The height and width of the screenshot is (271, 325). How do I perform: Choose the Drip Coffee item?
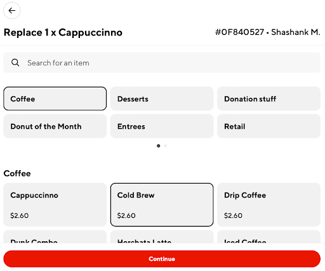pos(269,205)
